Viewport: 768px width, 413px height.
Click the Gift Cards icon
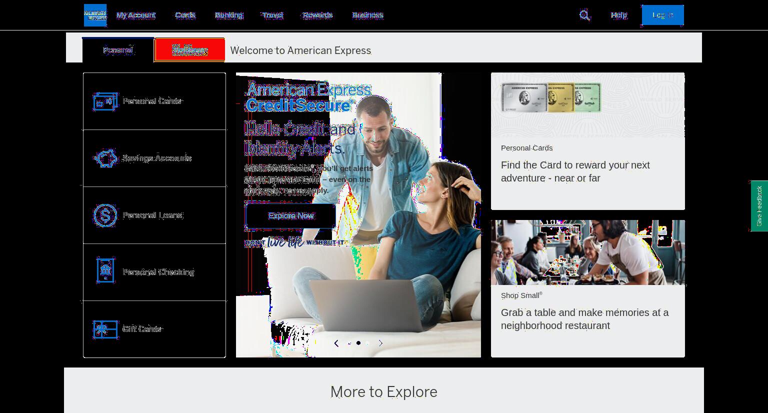click(105, 329)
